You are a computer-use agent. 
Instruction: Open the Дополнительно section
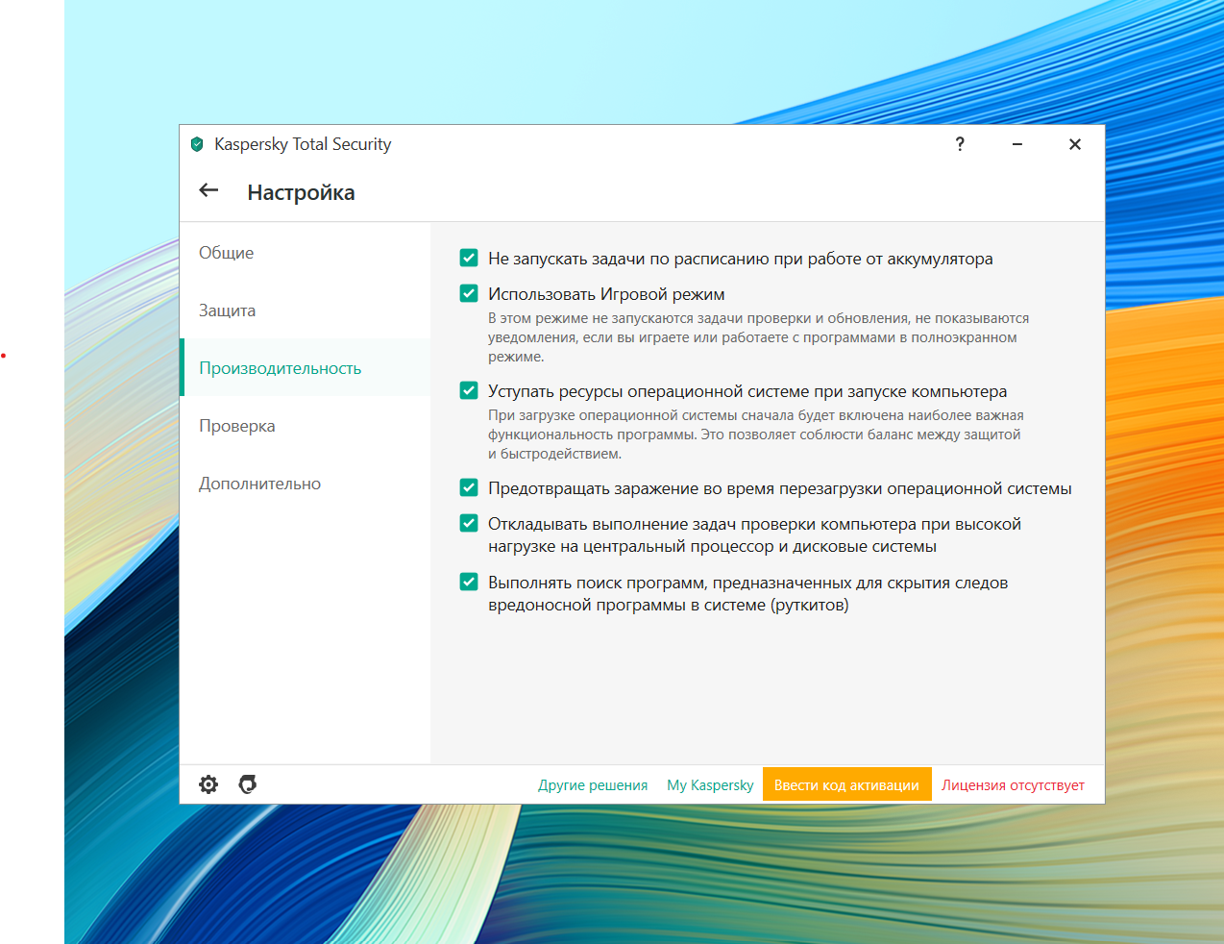point(305,484)
